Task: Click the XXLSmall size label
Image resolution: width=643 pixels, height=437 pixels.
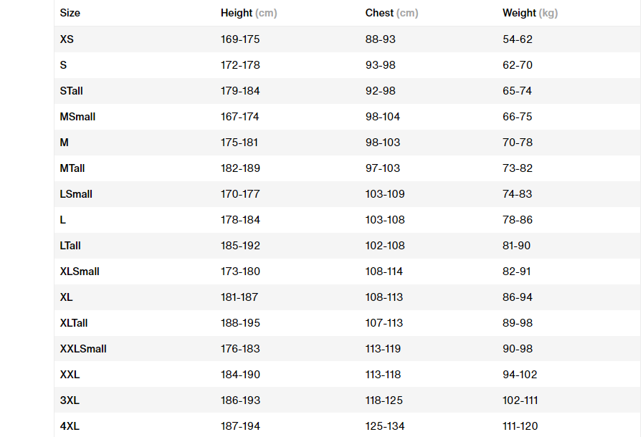Action: [x=83, y=349]
